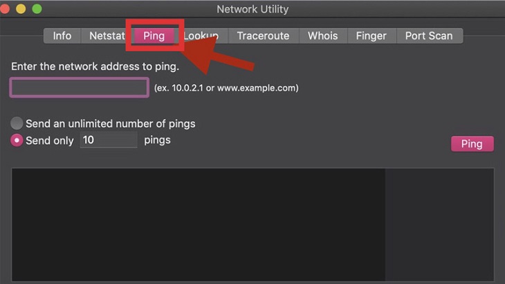
Task: Select the Ping tab
Action: (x=154, y=36)
